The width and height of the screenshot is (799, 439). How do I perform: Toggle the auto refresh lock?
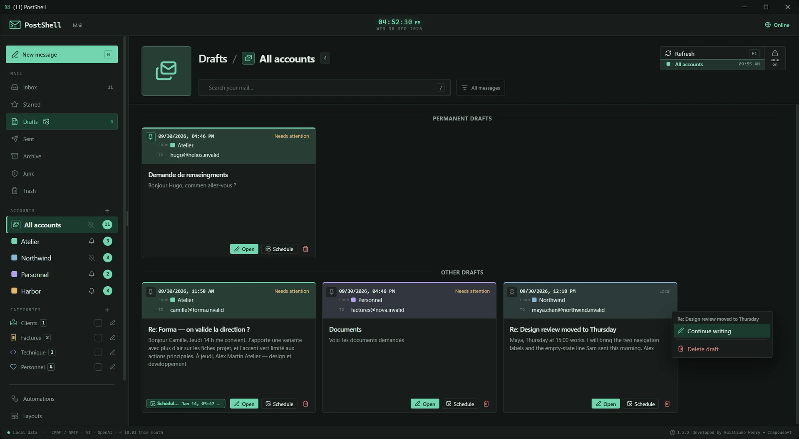click(775, 58)
